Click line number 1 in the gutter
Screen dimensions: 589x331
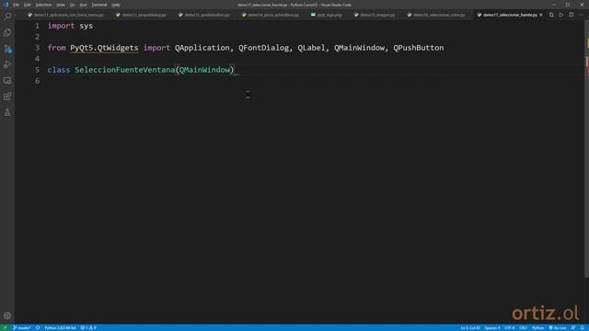tap(37, 26)
